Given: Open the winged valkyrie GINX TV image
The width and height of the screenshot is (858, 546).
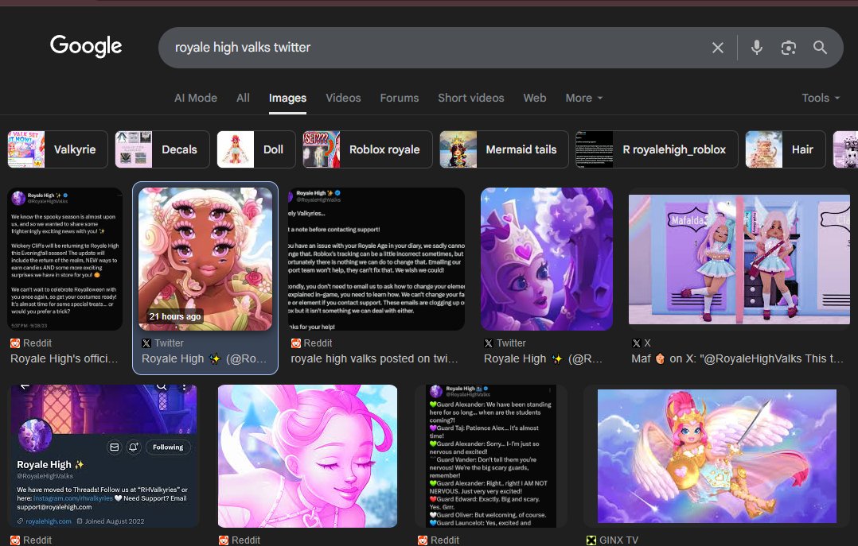Looking at the screenshot, I should coord(717,456).
